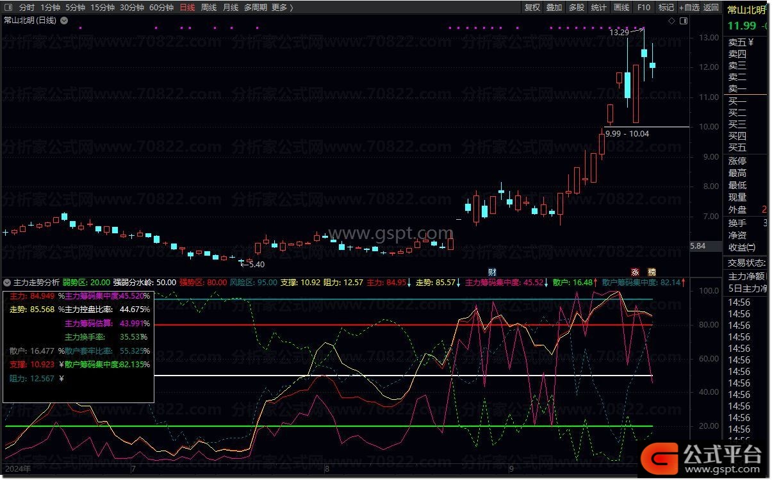
Task: Click the 返回 back button
Action: point(711,8)
